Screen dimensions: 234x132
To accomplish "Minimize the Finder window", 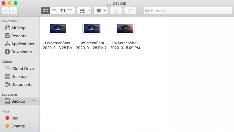I will click(x=9, y=3).
